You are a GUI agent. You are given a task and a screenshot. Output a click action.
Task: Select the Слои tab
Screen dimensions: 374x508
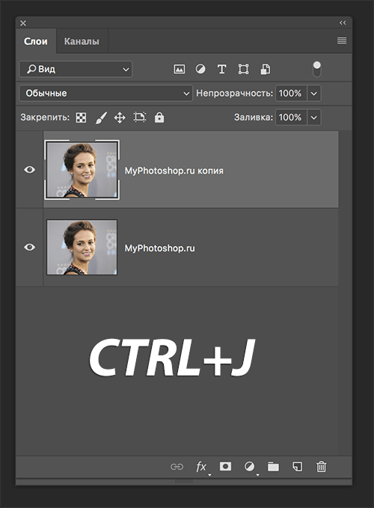36,41
